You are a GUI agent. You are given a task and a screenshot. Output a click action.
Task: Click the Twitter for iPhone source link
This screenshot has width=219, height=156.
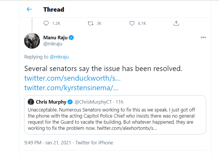click(x=94, y=143)
